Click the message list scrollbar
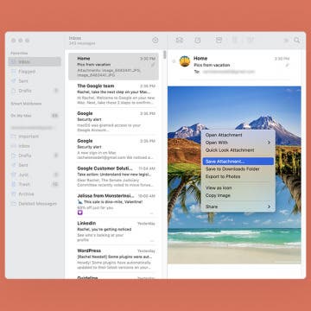311x311 pixels. coord(164,54)
